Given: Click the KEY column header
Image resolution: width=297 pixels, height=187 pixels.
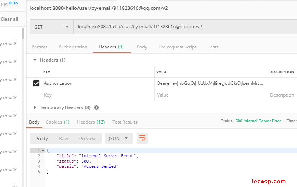Looking at the screenshot, I should (47, 72).
